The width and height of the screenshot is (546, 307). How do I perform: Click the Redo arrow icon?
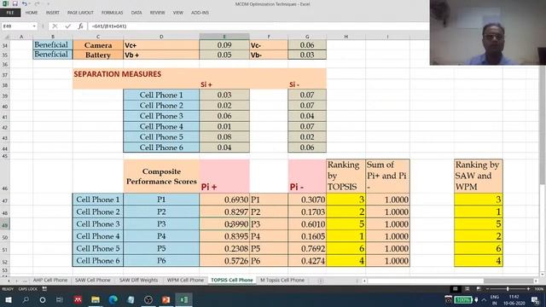point(37,3)
